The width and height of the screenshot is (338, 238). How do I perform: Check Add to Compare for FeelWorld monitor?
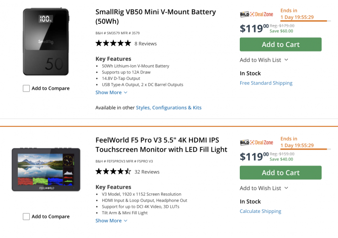click(26, 217)
